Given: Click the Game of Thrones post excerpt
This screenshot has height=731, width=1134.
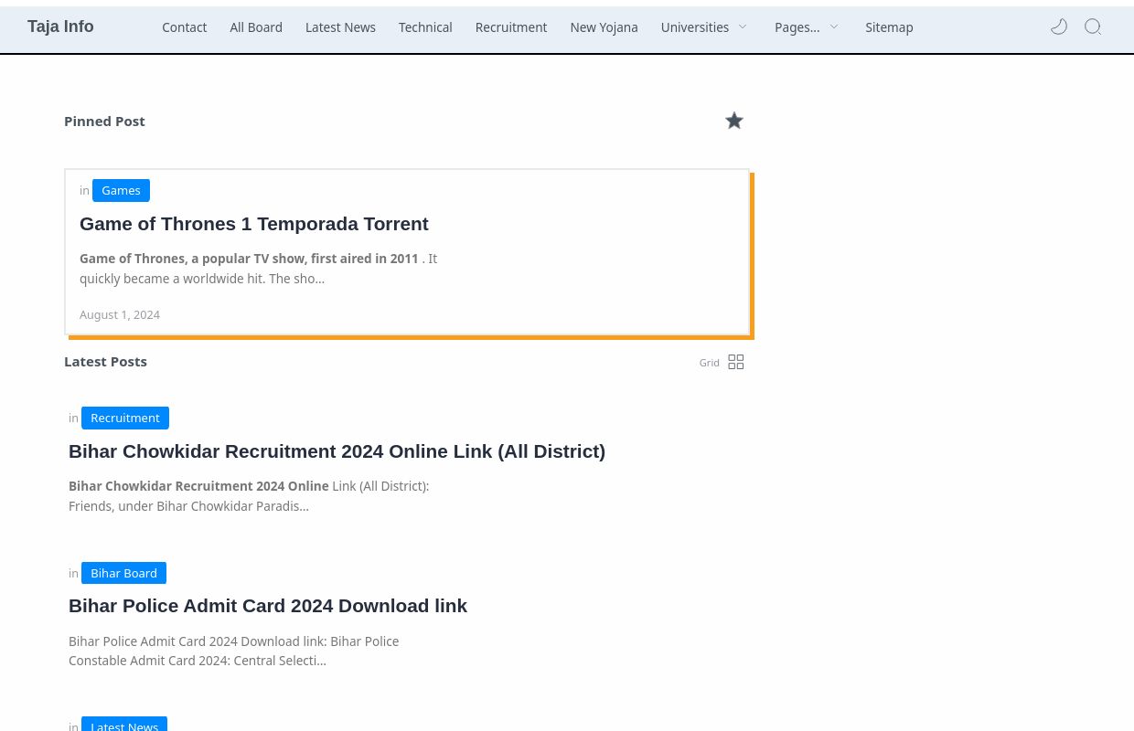Looking at the screenshot, I should 259,269.
